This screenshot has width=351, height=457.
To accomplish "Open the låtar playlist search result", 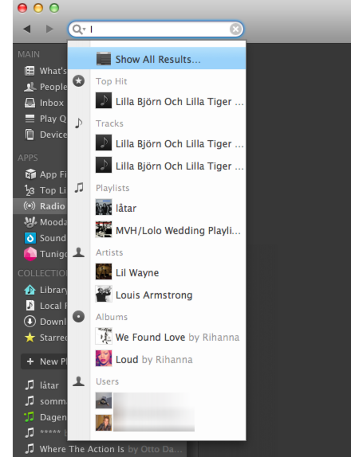I will click(x=126, y=208).
